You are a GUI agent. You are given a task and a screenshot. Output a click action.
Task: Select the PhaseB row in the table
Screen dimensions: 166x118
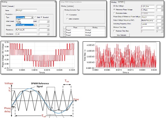point(84,32)
